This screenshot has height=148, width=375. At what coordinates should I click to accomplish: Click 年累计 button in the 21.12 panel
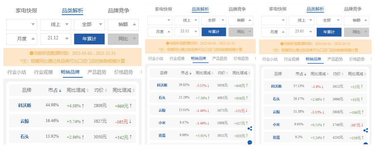point(89,39)
